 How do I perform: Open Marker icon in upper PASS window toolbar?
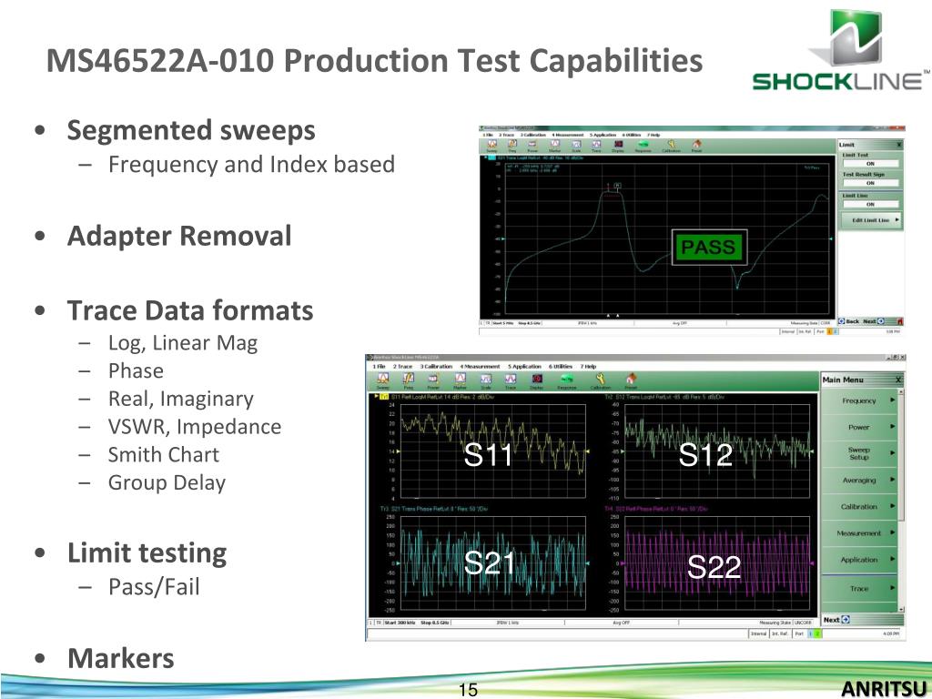[554, 147]
